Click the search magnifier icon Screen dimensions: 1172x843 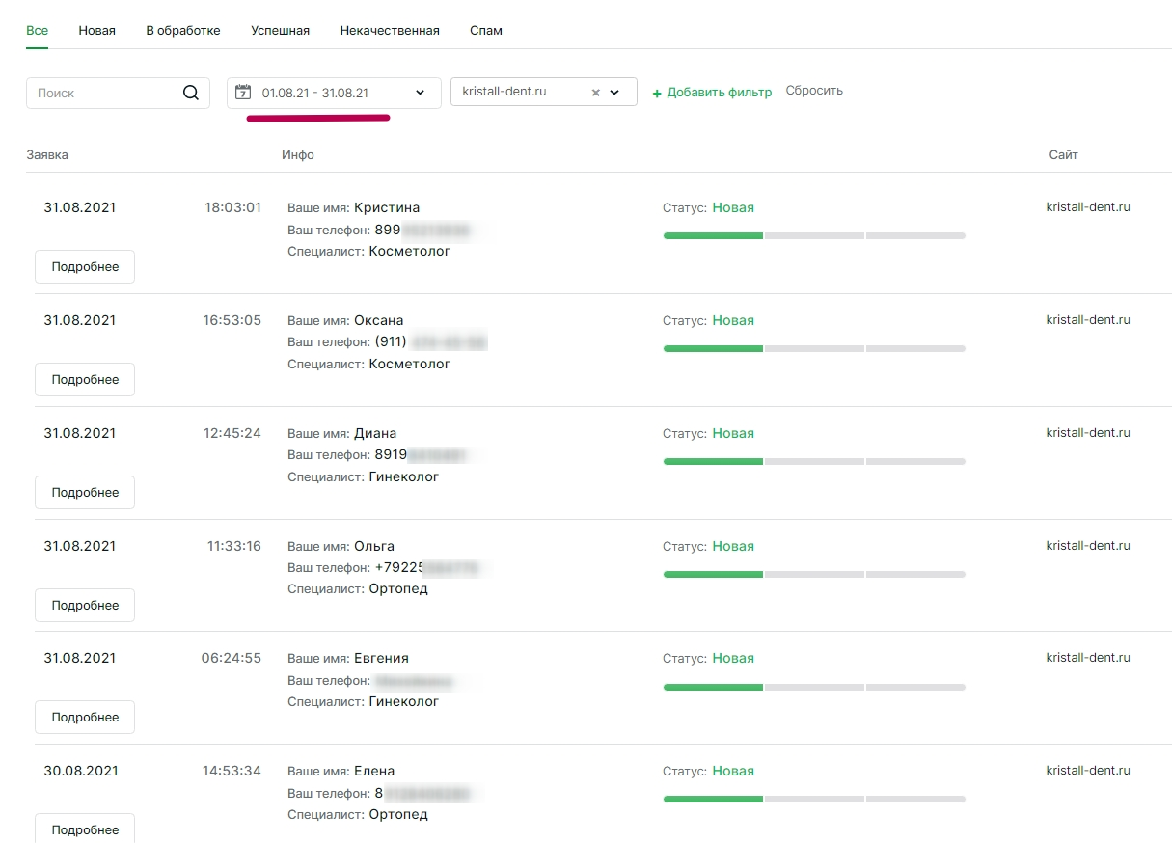click(x=191, y=93)
